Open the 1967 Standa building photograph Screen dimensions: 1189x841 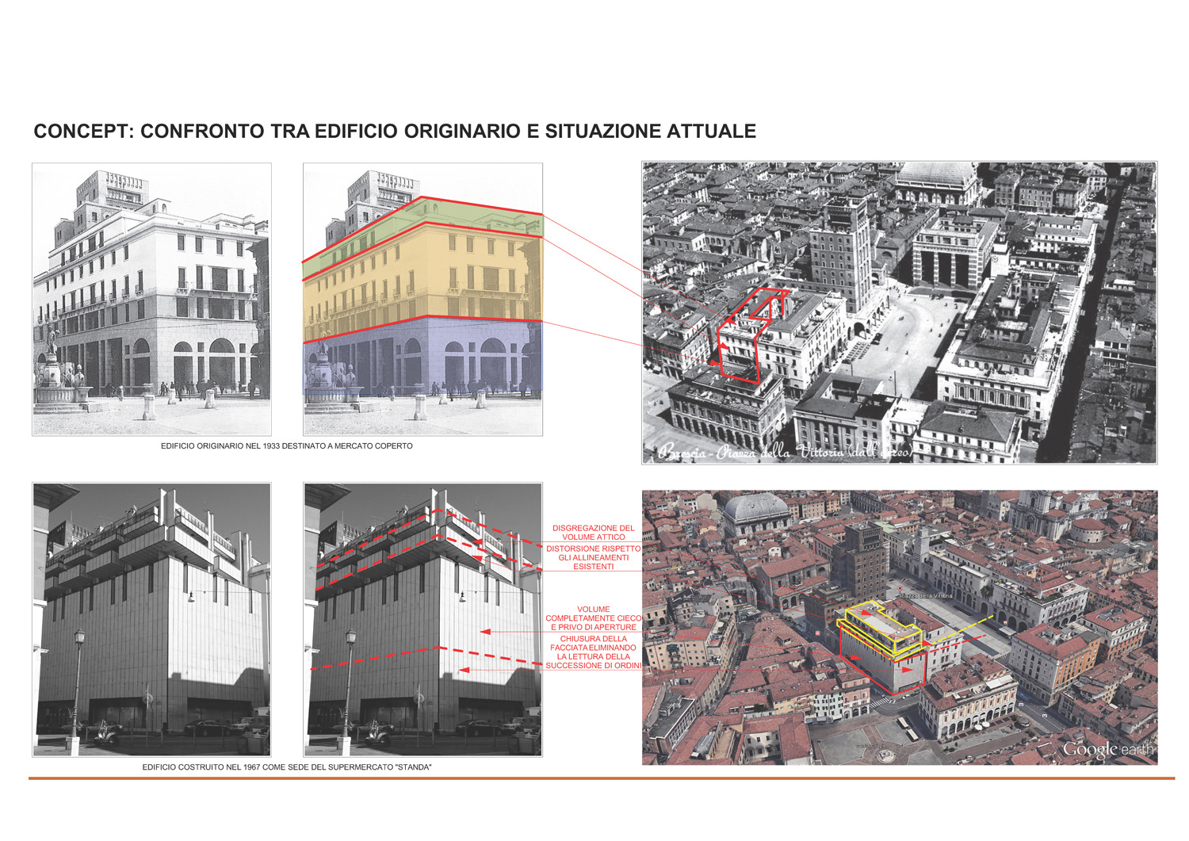(x=151, y=619)
